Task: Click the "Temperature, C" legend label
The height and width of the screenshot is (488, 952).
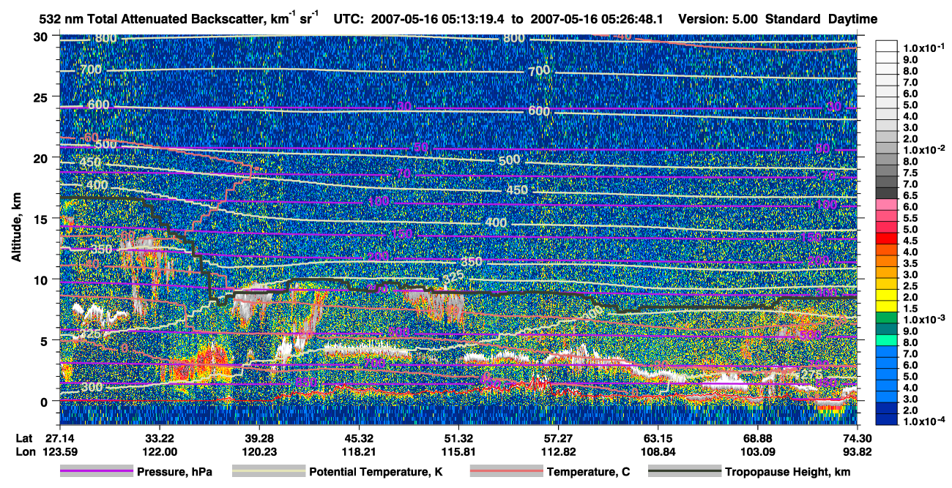Action: click(588, 473)
